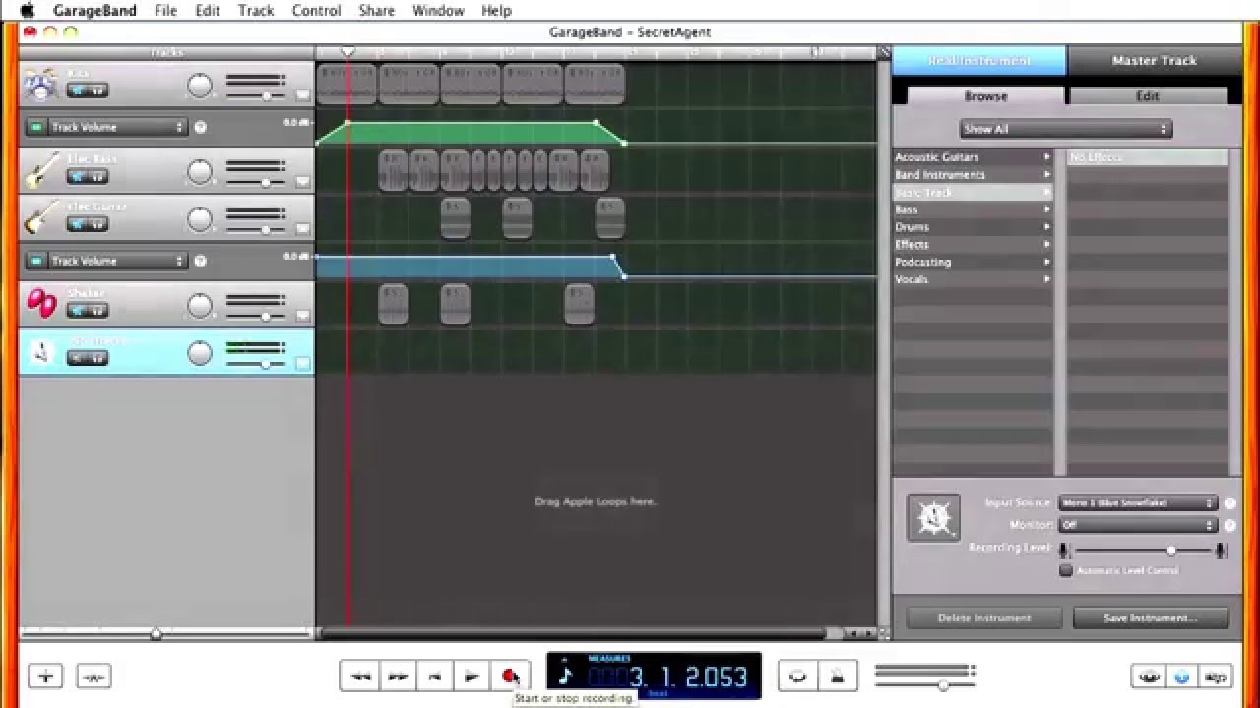Click the Recording Level slider handle

pyautogui.click(x=1171, y=551)
